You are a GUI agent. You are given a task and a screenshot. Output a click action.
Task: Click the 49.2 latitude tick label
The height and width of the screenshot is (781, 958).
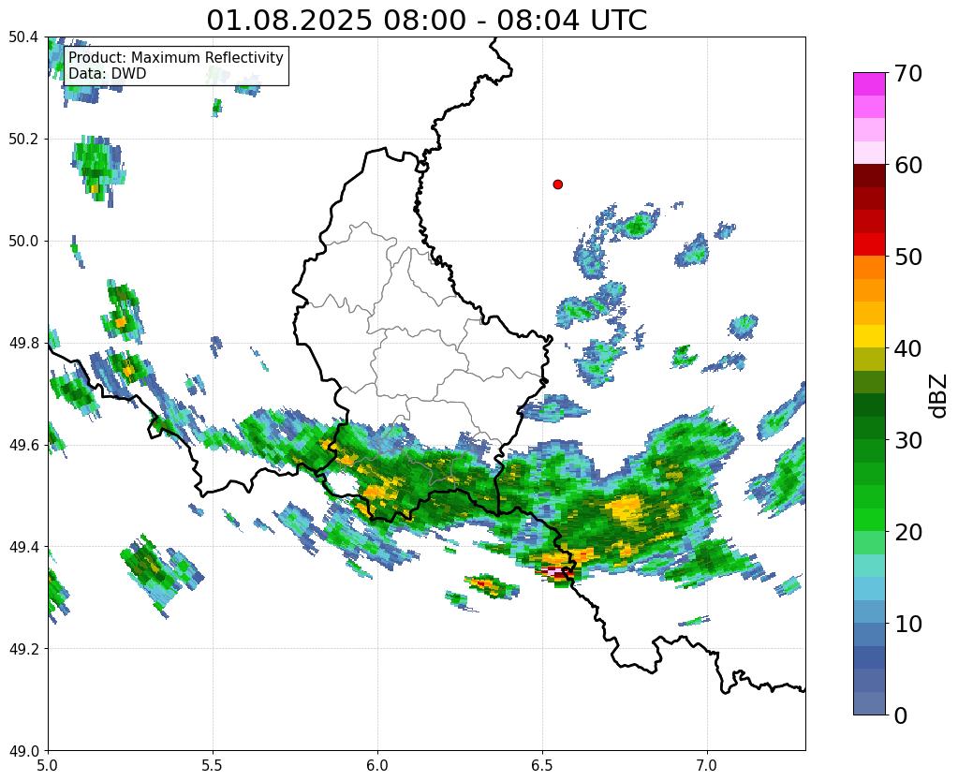click(23, 649)
